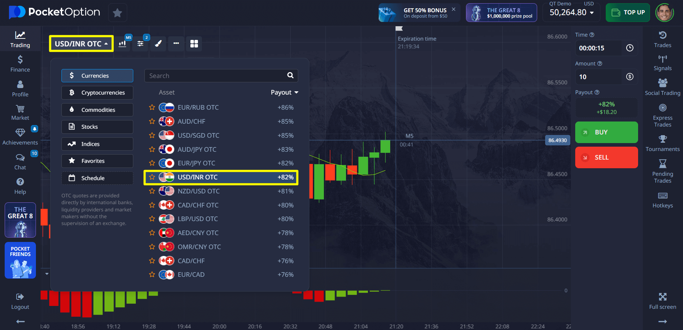
Task: Select the drawing brush tool
Action: pyautogui.click(x=158, y=44)
